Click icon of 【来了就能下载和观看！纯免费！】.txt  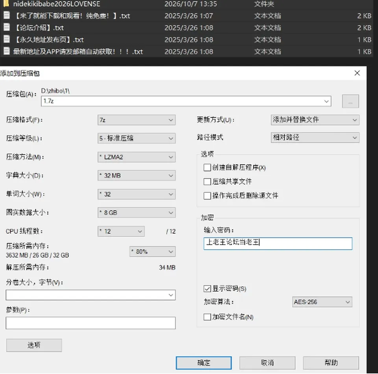click(7, 15)
